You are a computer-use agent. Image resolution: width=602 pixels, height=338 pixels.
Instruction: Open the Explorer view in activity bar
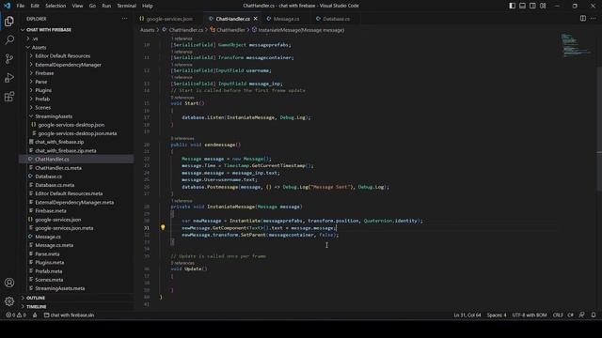[x=9, y=21]
